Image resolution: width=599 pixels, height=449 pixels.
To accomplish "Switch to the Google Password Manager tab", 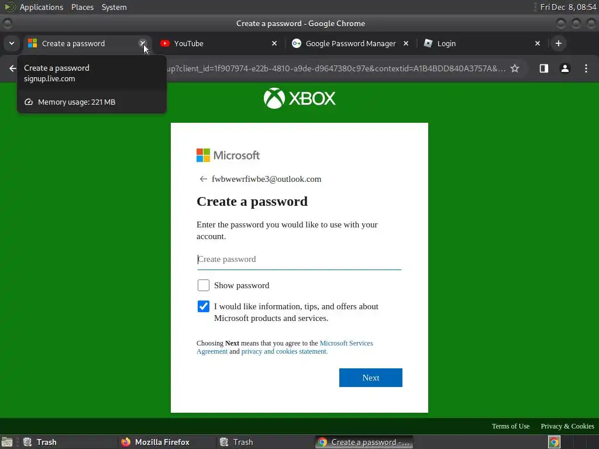I will [x=350, y=43].
